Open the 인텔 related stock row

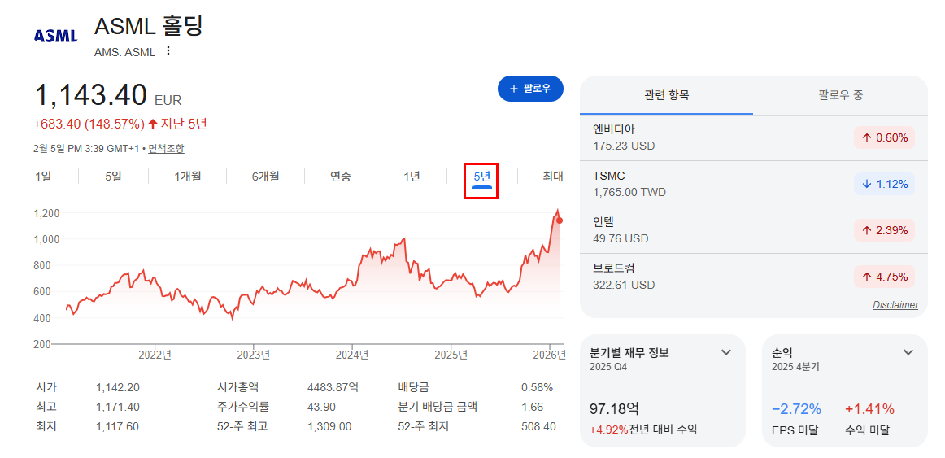[x=754, y=230]
